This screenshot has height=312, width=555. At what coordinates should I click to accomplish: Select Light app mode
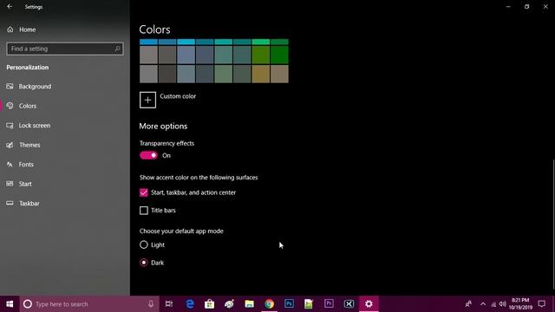click(x=144, y=244)
